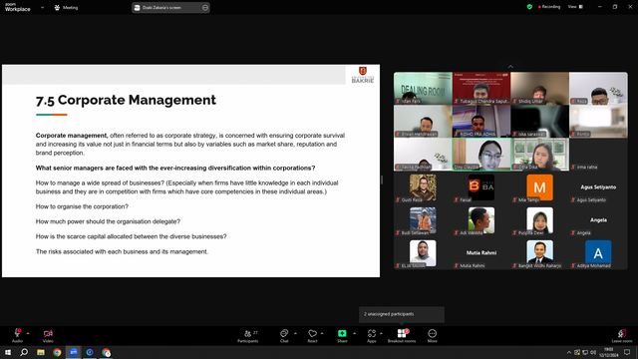Image resolution: width=638 pixels, height=359 pixels.
Task: Click the panel divider handle beside the slide
Action: [x=382, y=179]
